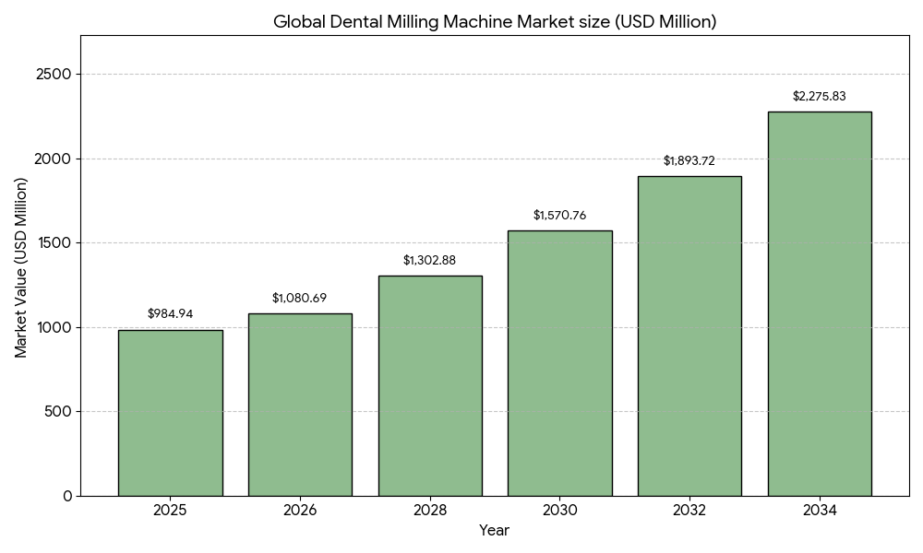The width and height of the screenshot is (923, 553).
Task: Select the 2026 bar in the chart
Action: [x=300, y=405]
